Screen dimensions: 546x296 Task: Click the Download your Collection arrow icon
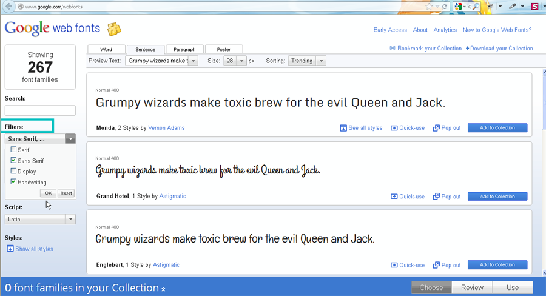[468, 48]
